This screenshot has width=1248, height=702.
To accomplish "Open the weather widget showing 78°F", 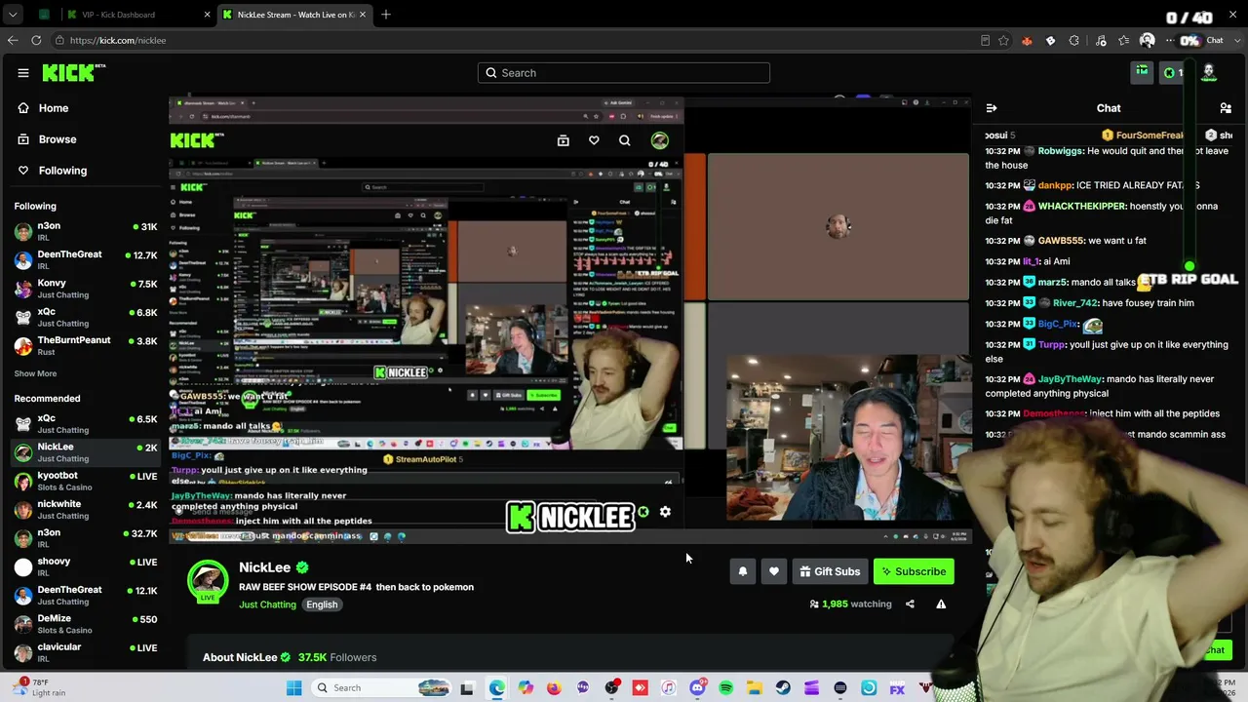I will (x=39, y=687).
